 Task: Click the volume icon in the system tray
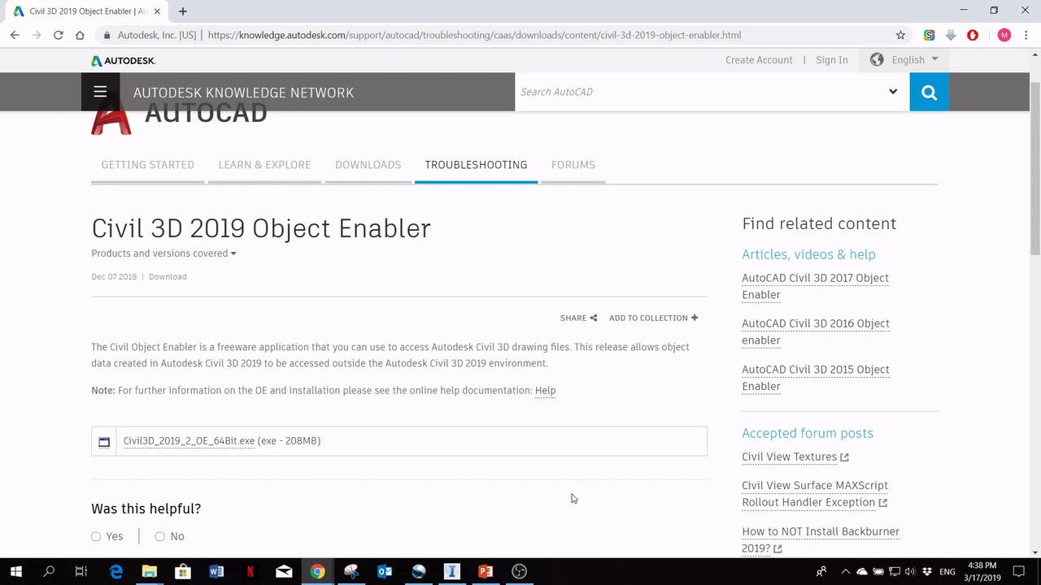coord(910,571)
